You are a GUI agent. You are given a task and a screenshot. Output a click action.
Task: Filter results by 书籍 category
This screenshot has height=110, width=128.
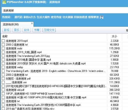(x=37, y=30)
